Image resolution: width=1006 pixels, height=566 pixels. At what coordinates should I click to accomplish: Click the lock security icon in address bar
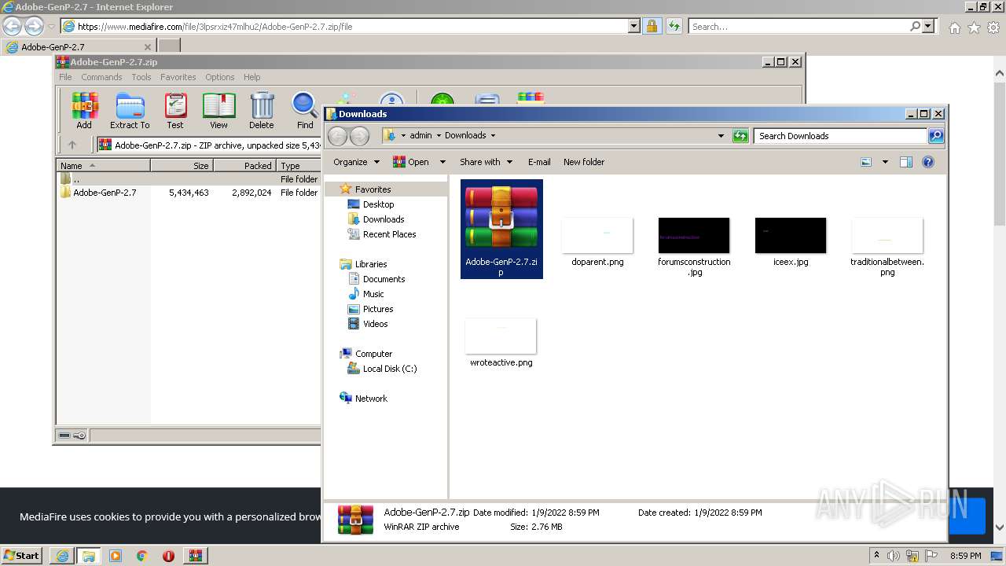point(652,27)
